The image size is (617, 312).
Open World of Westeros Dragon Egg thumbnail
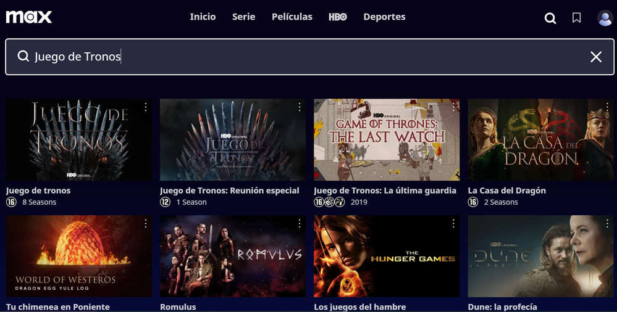click(78, 256)
